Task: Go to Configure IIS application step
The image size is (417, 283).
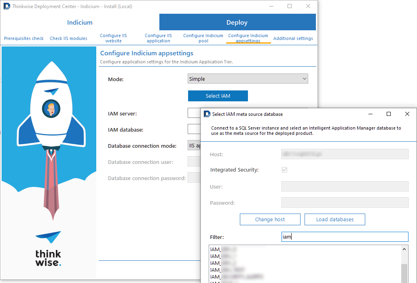Action: tap(158, 38)
